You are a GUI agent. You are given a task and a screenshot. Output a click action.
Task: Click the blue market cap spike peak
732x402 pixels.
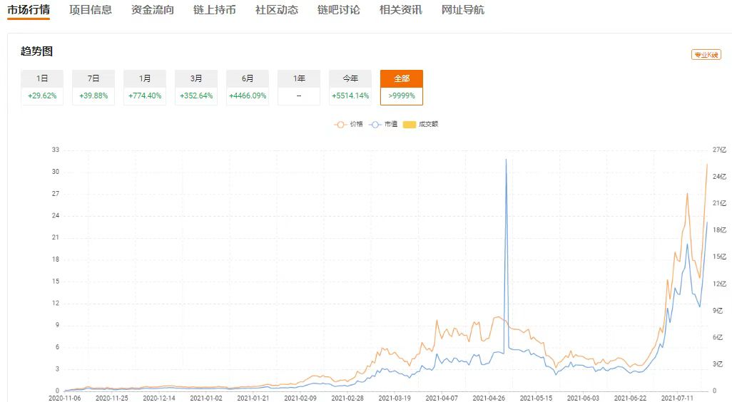[506, 160]
